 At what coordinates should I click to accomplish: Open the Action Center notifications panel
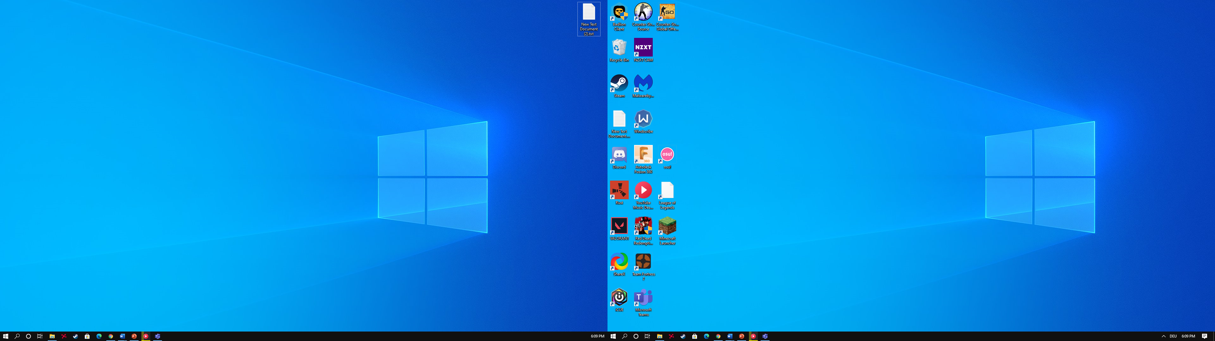pos(1204,336)
